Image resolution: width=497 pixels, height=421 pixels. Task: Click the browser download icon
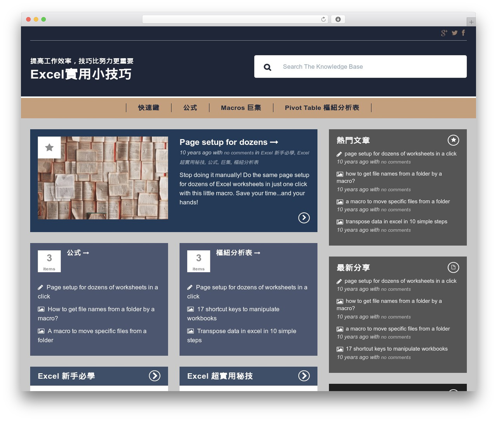click(x=338, y=19)
